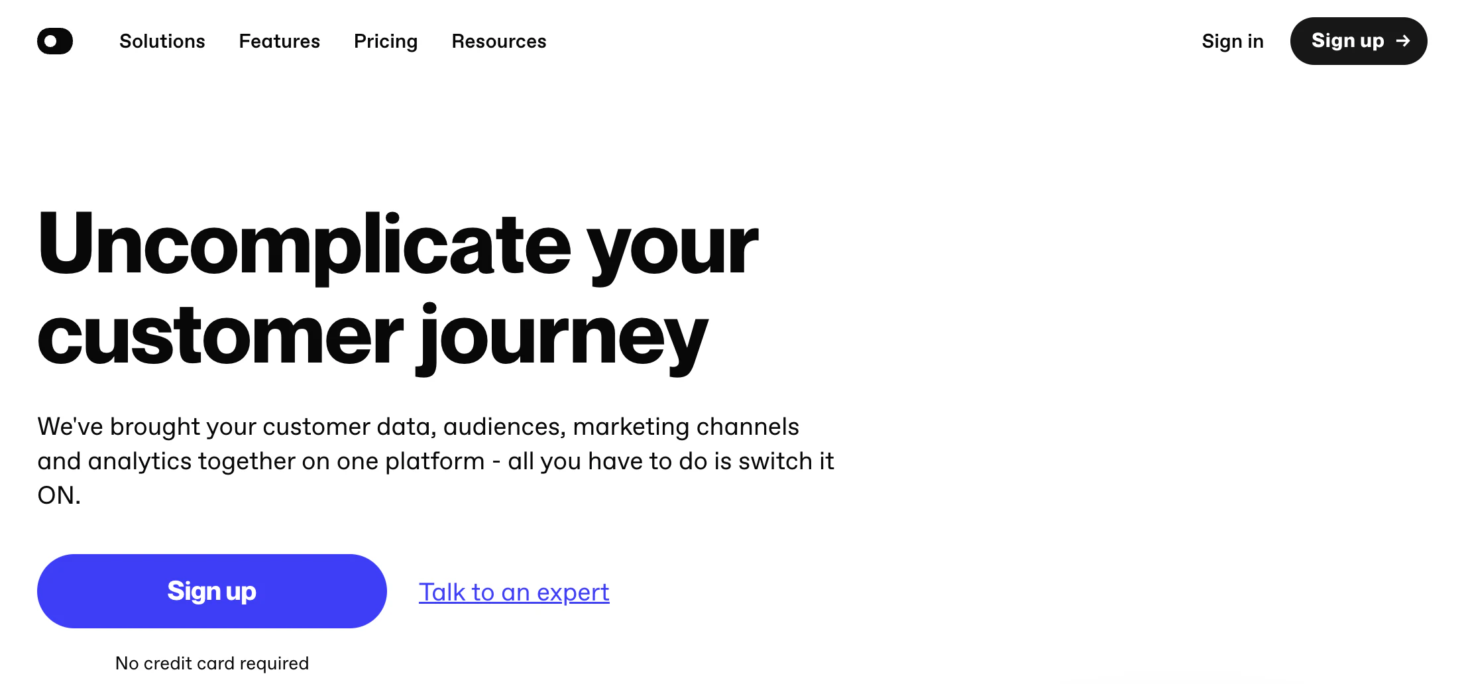Click the toggle-shaped logo icon
1466x684 pixels.
(55, 41)
